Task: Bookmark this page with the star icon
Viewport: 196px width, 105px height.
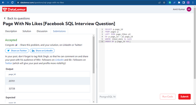Action: pos(164,3)
